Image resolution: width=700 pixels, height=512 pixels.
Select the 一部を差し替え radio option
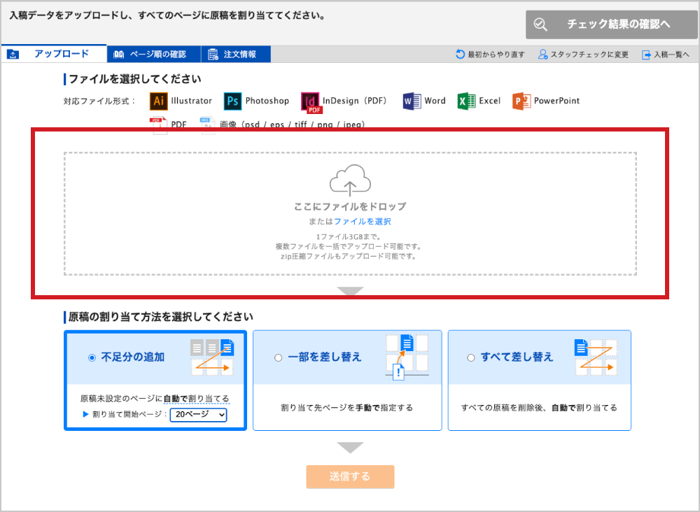(x=278, y=357)
